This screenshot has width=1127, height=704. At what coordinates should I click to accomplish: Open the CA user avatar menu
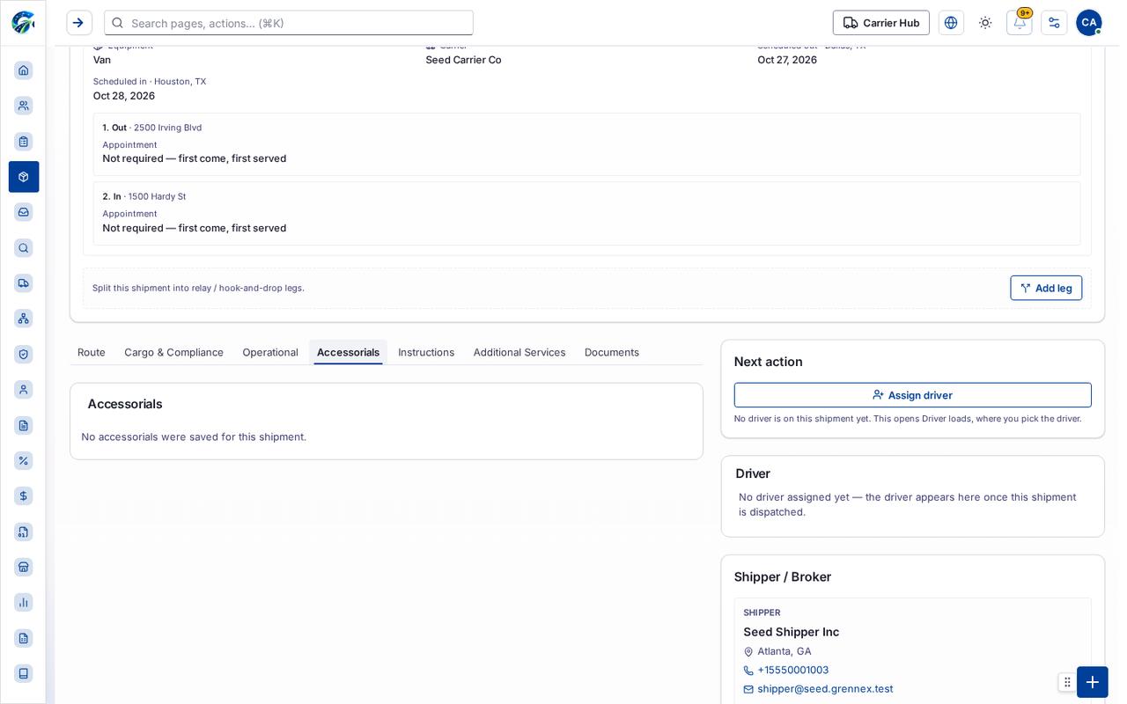coord(1089,23)
